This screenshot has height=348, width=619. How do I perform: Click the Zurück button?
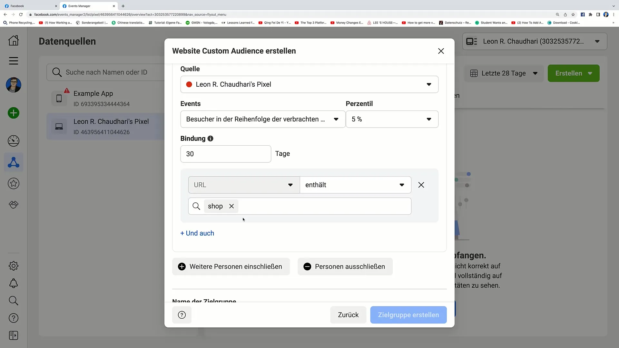point(348,315)
